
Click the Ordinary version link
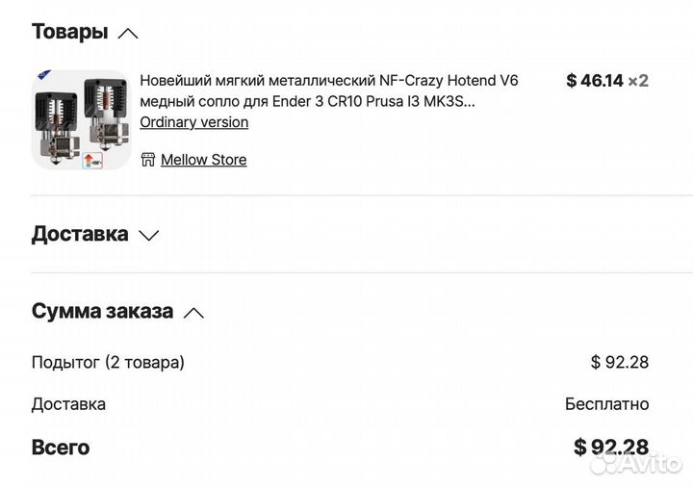[193, 122]
